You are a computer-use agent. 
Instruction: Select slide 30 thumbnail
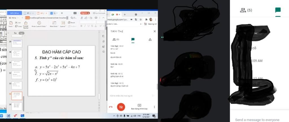[17, 54]
